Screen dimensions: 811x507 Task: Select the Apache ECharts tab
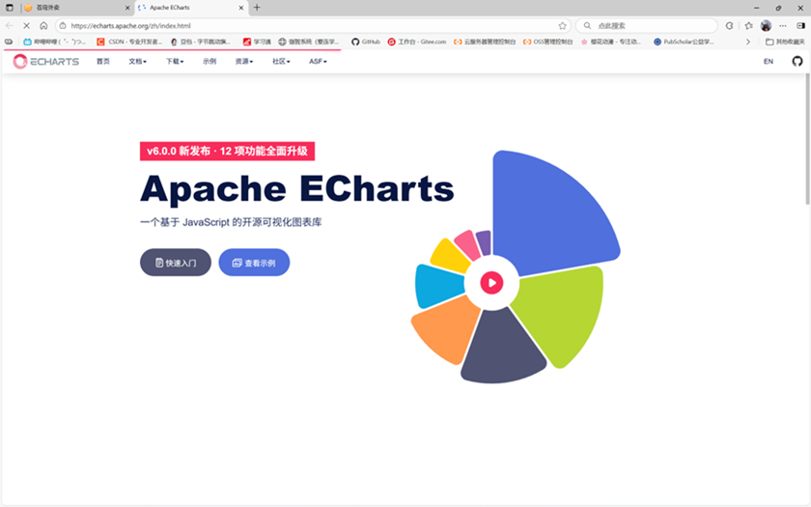point(191,8)
